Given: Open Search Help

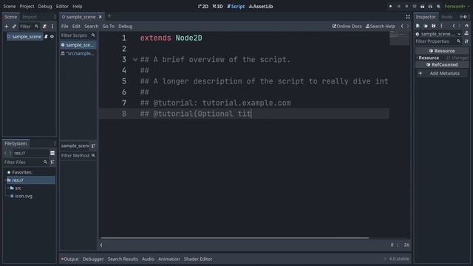Looking at the screenshot, I should (381, 27).
